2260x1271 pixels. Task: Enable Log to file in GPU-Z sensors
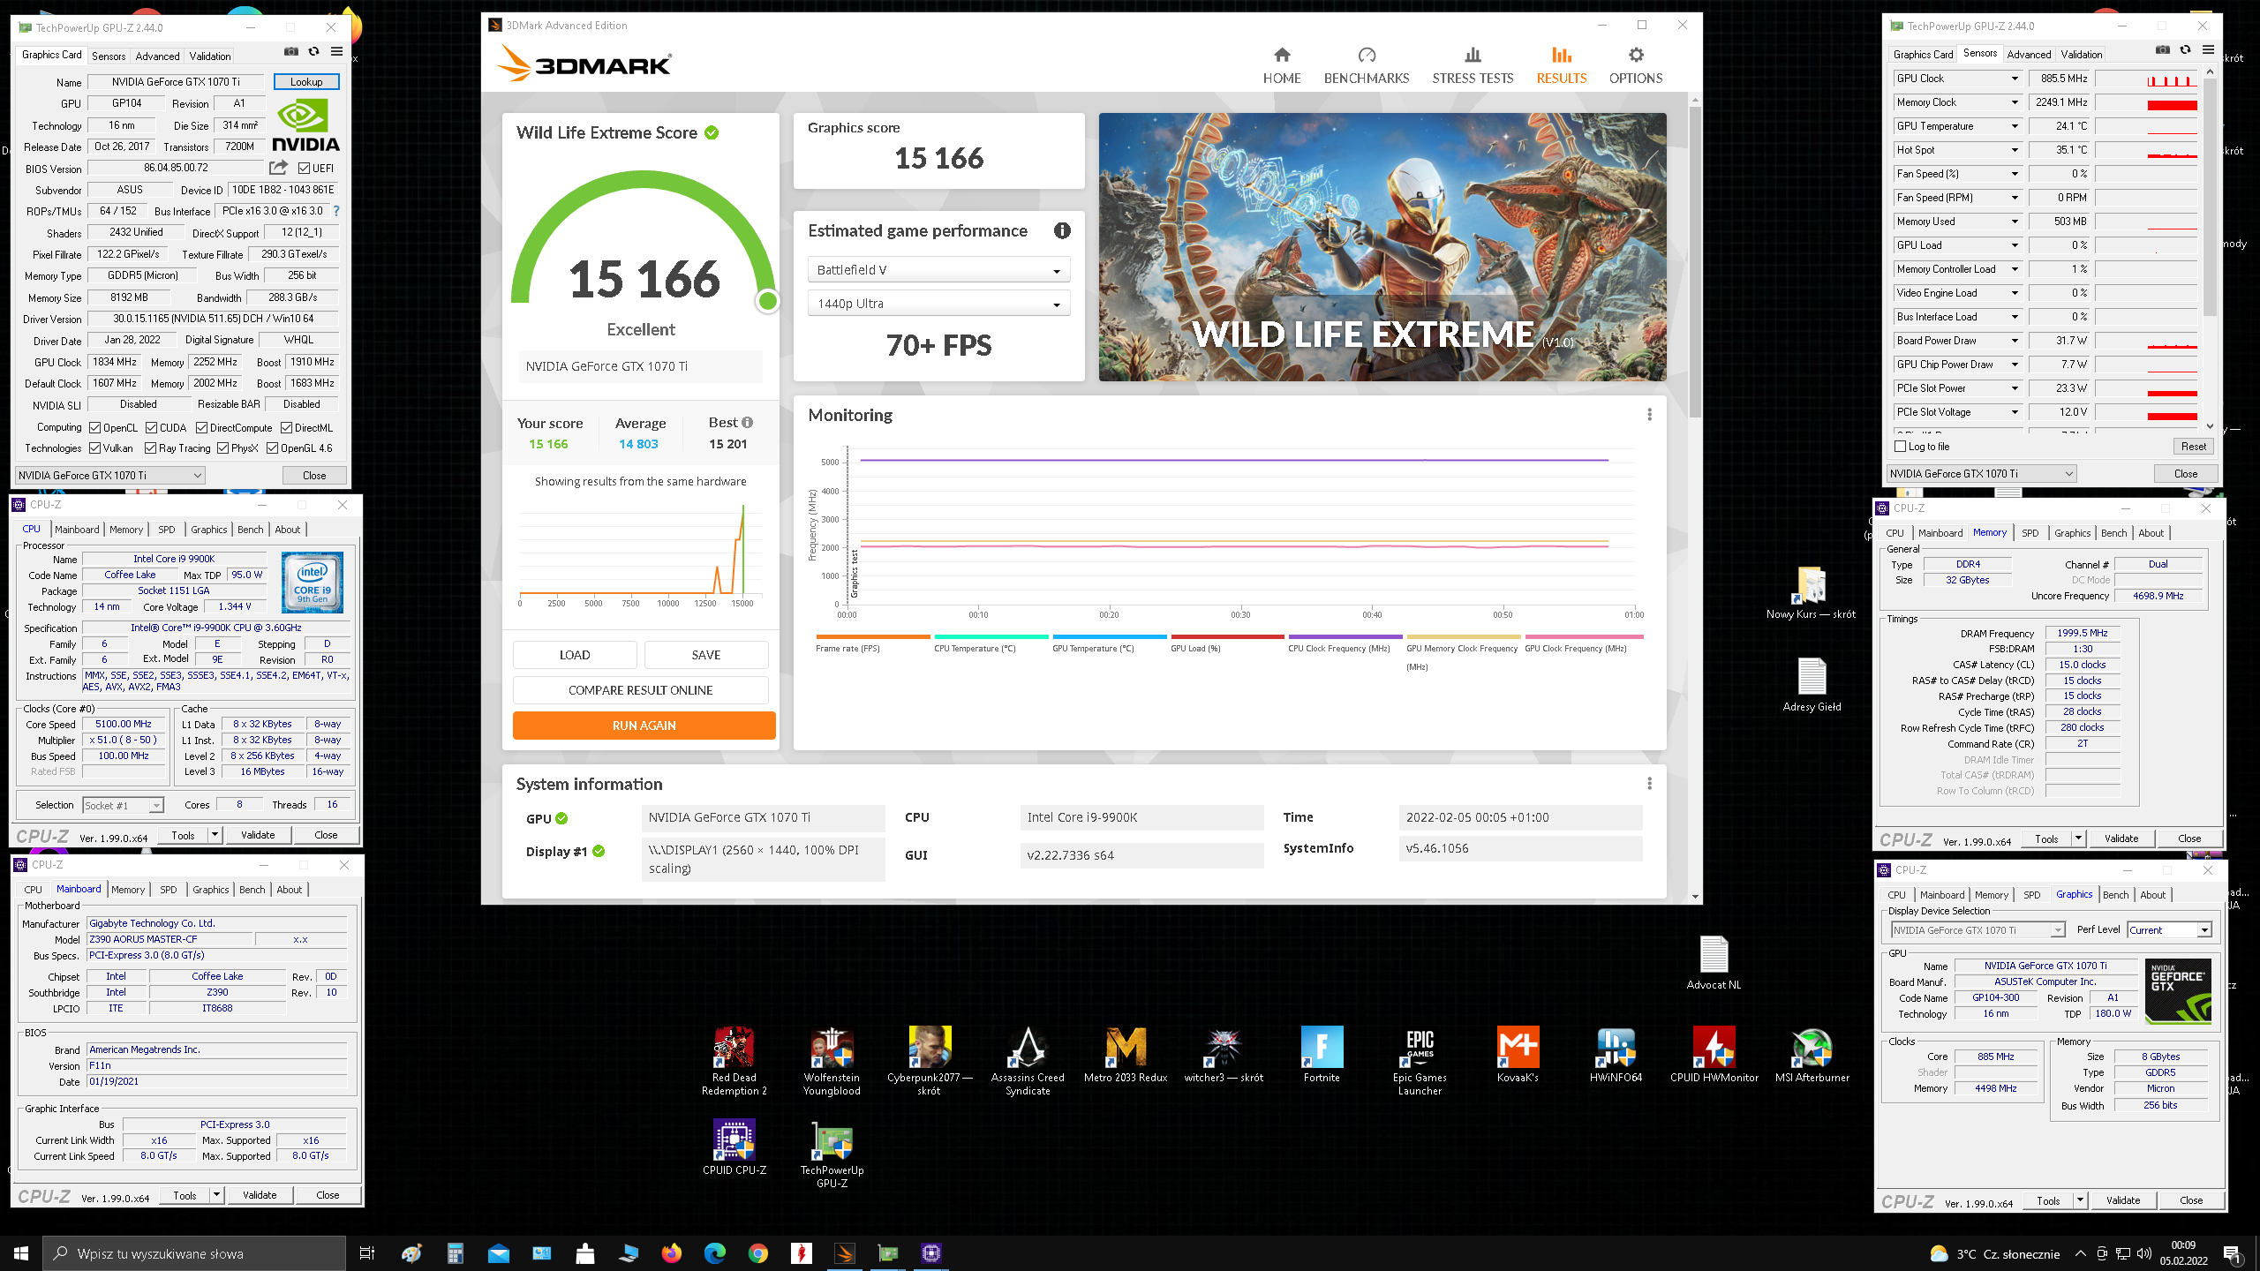pyautogui.click(x=1902, y=447)
